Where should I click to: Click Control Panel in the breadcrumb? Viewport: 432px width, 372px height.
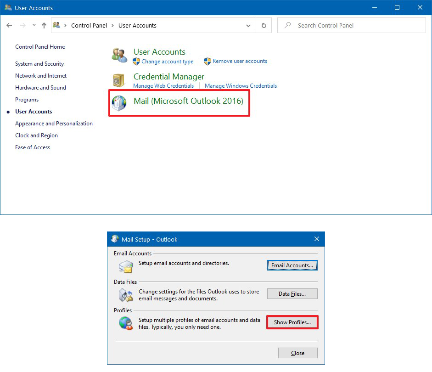pyautogui.click(x=89, y=26)
